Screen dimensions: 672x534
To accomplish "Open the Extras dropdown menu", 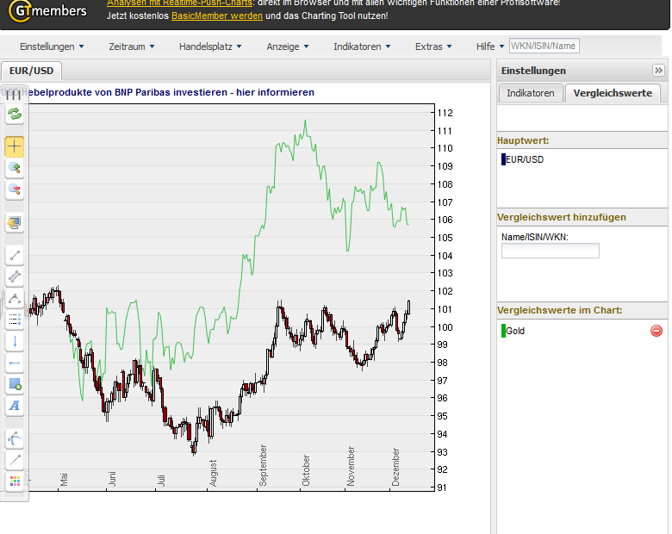I will pyautogui.click(x=433, y=47).
